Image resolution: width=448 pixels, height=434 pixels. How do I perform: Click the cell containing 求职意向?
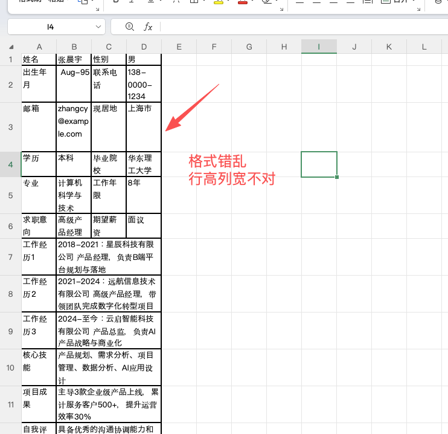coord(39,226)
